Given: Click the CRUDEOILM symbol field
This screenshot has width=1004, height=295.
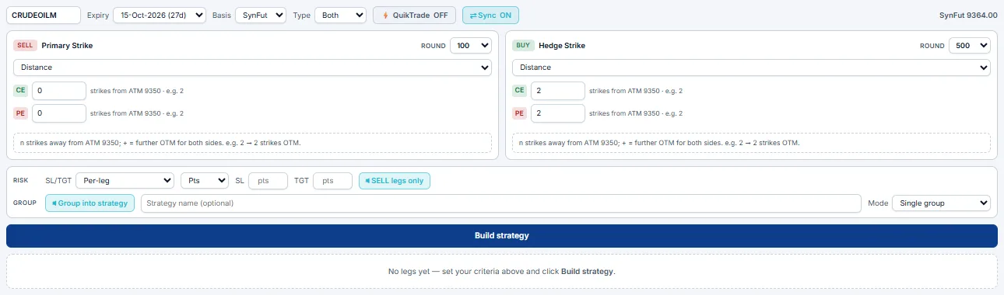Looking at the screenshot, I should 44,15.
